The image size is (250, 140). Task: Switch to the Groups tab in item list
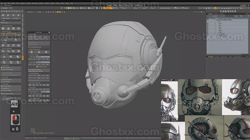pyautogui.click(x=222, y=14)
